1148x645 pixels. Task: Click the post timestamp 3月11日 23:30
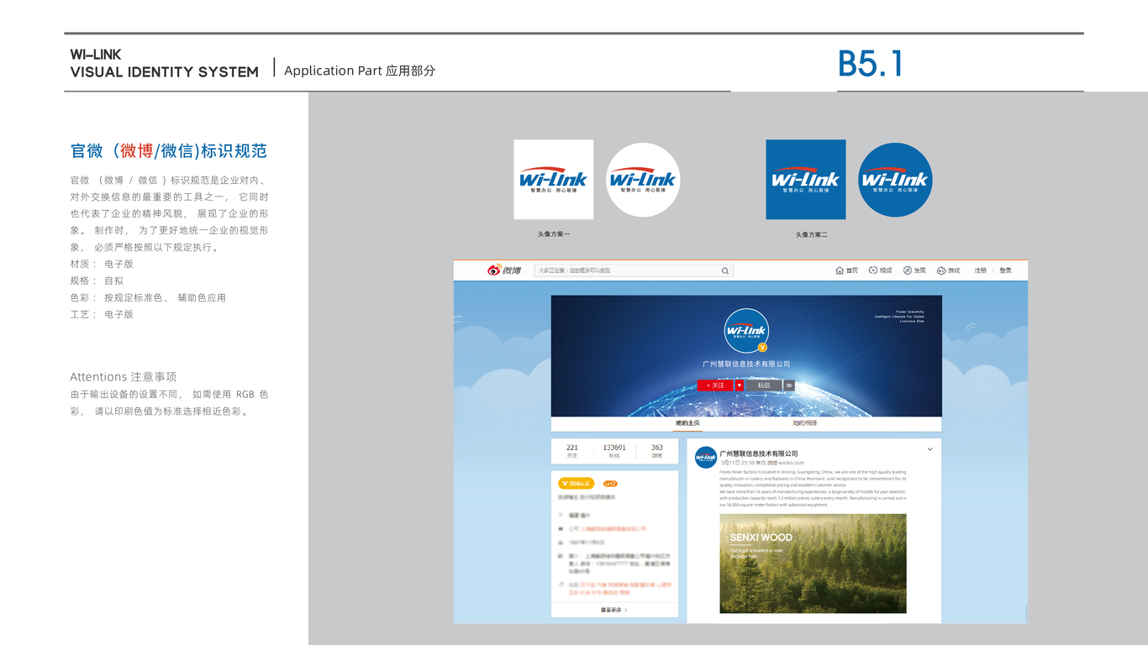pos(739,463)
